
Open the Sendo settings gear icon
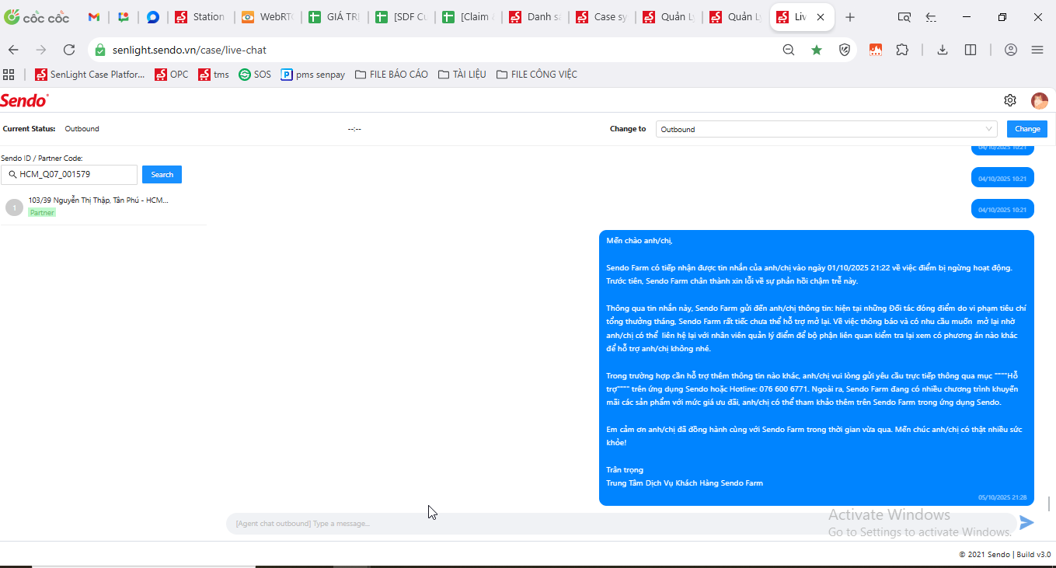click(x=1010, y=100)
